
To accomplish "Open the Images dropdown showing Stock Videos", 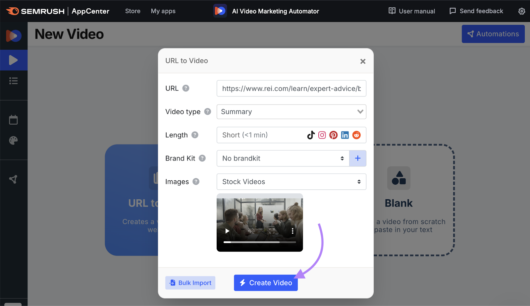I will pyautogui.click(x=291, y=182).
